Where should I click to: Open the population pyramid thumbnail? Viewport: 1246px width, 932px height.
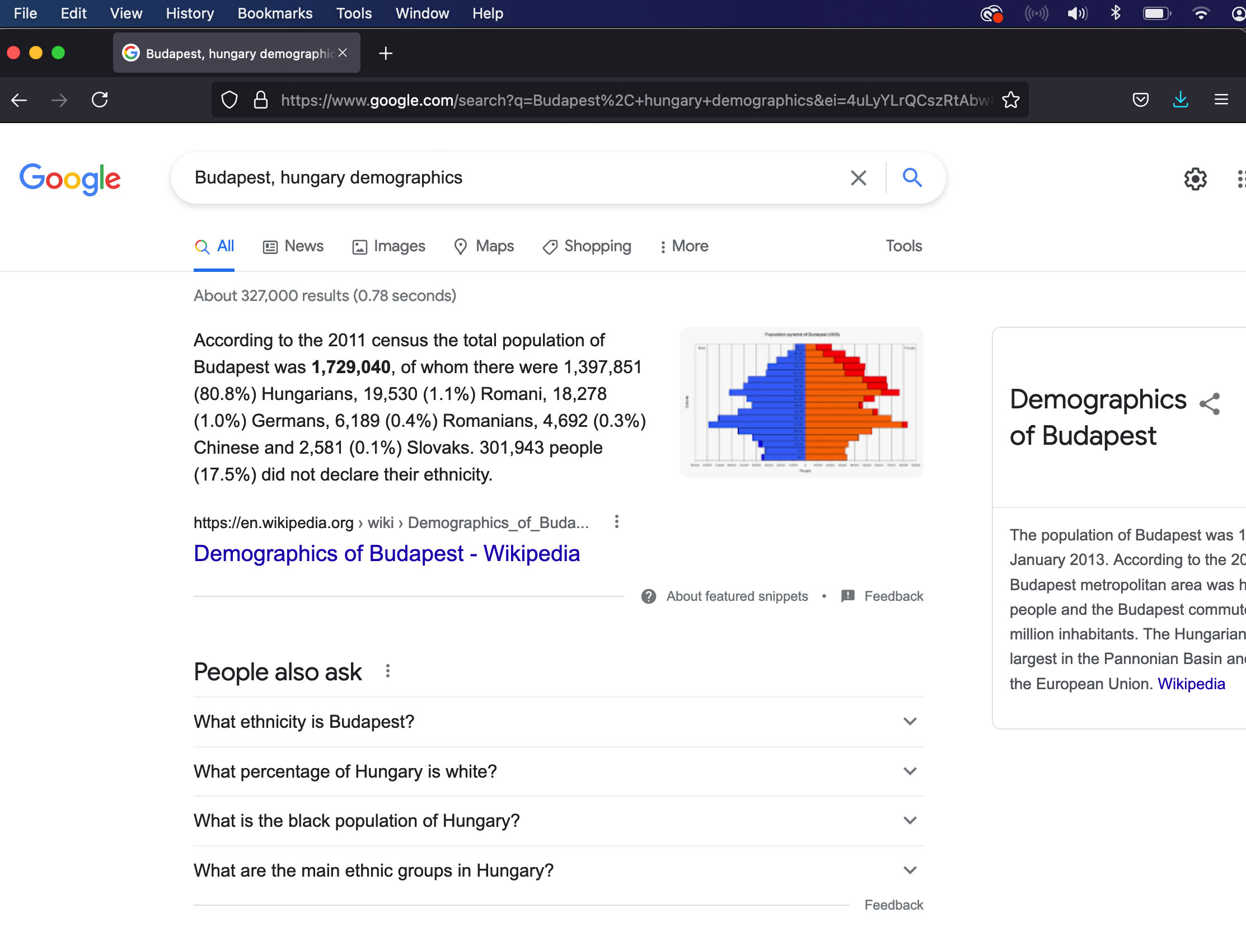[802, 402]
